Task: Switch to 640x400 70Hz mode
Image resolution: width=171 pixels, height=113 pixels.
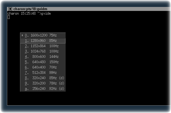Action: pyautogui.click(x=43, y=67)
